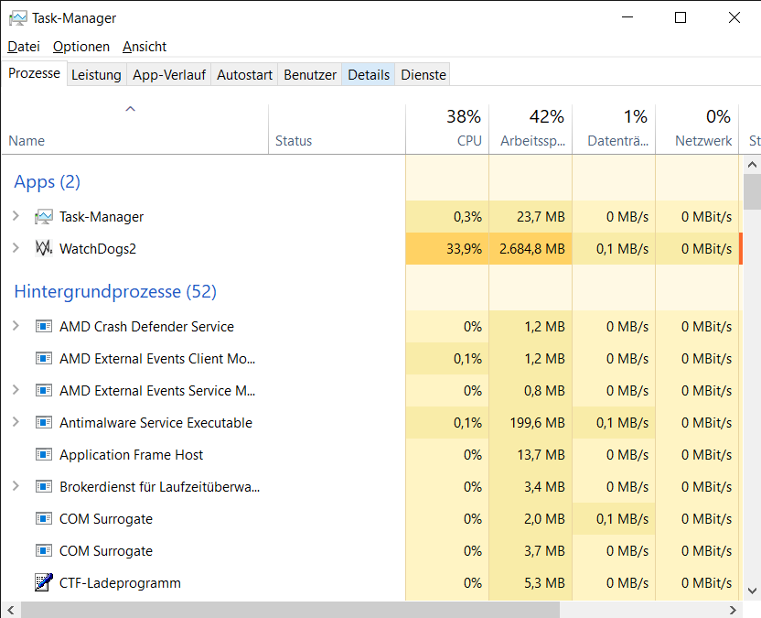Open the Autostart tab
Screen dimensions: 761x618
(244, 74)
